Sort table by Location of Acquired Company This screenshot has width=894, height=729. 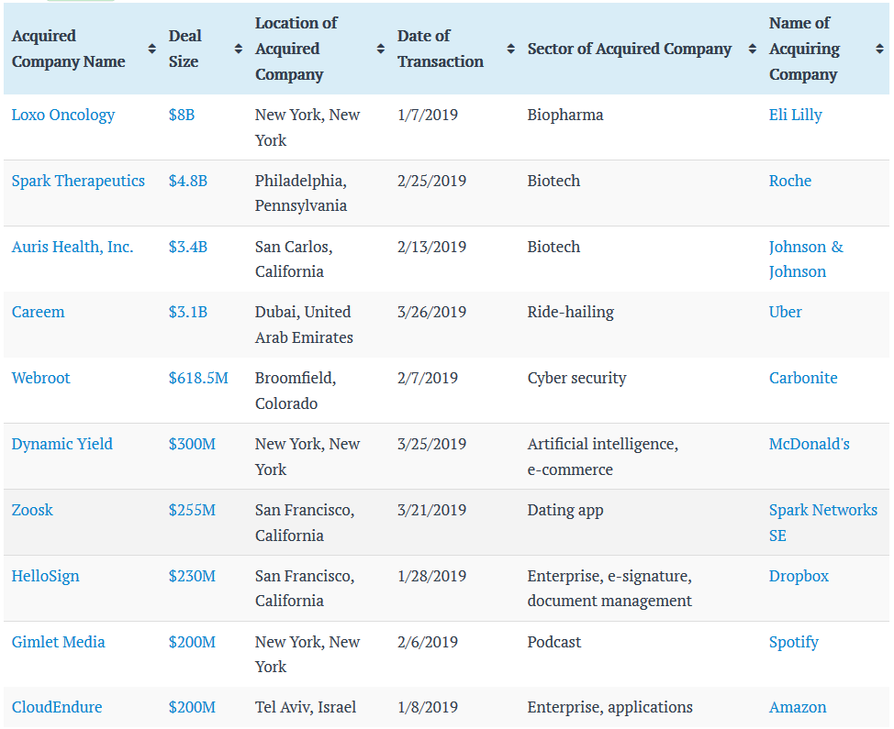click(x=381, y=49)
